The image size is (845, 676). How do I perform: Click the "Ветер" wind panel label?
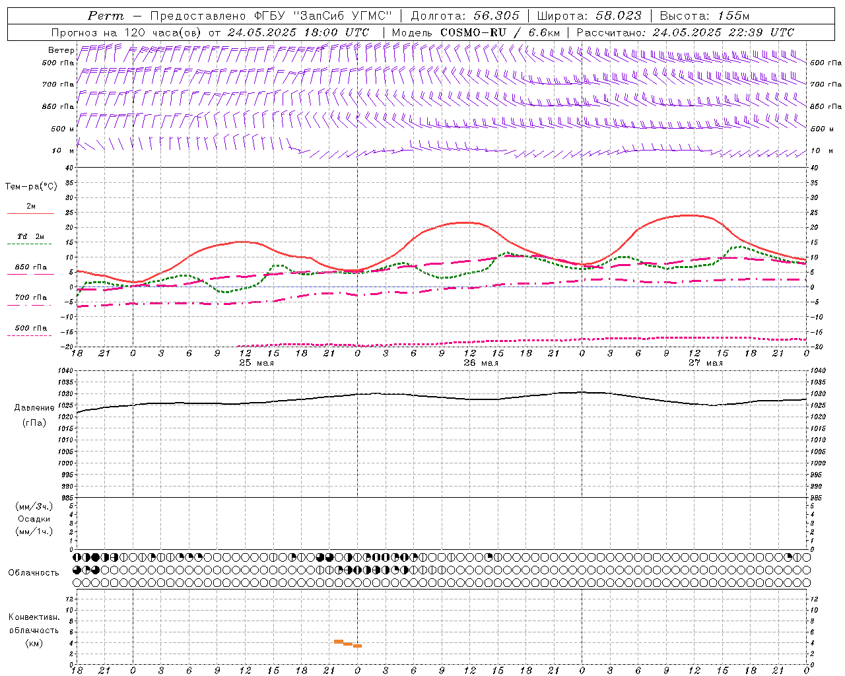[61, 50]
